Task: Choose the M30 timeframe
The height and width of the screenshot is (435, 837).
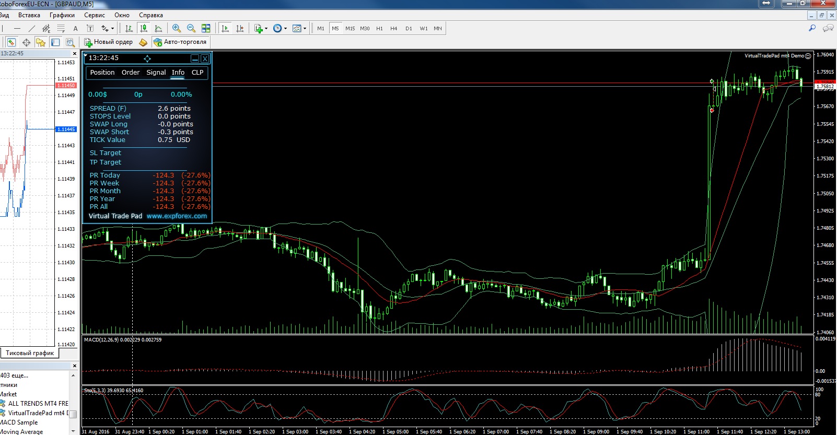Action: 365,28
